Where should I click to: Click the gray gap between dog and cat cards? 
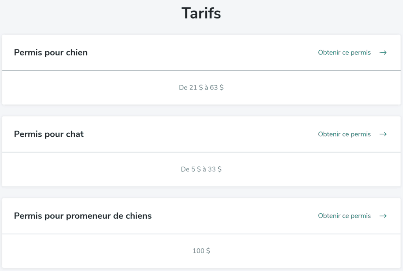pyautogui.click(x=201, y=110)
